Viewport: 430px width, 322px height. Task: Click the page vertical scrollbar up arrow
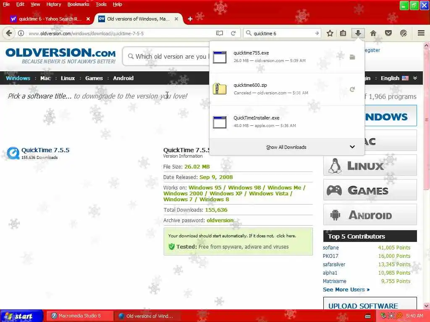click(427, 45)
